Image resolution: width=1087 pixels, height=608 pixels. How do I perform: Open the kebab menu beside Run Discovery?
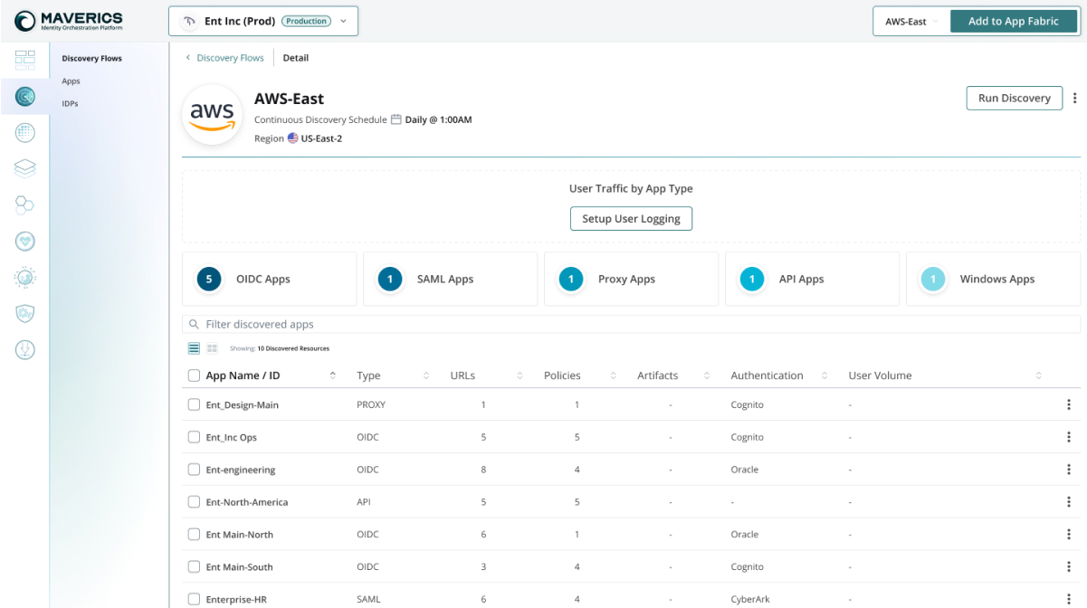tap(1074, 98)
